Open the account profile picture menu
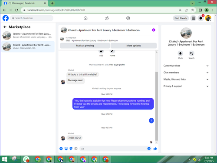Image resolution: width=217 pixels, height=163 pixels. pos(208,18)
